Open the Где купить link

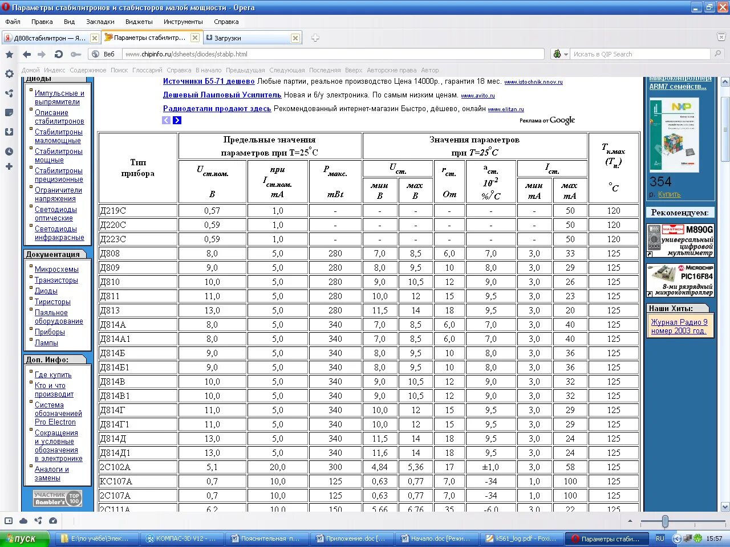[x=53, y=375]
